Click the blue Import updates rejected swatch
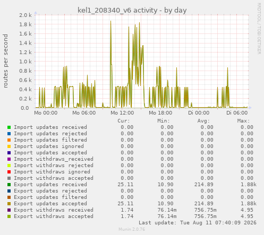Image resolution: width=264 pixels, height=235 pixels. point(9,134)
